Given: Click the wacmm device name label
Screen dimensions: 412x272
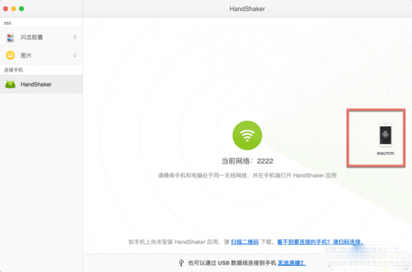Looking at the screenshot, I should tap(385, 153).
